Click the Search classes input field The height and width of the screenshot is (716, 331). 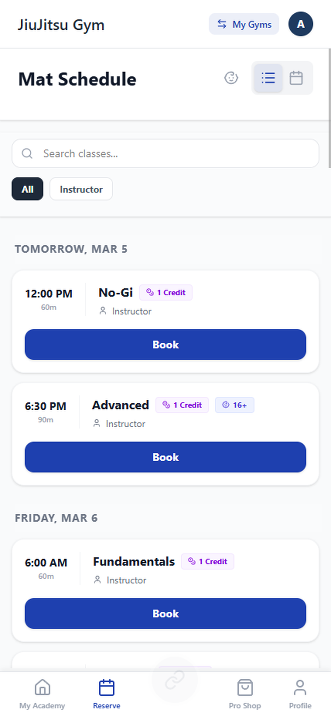[x=165, y=153]
